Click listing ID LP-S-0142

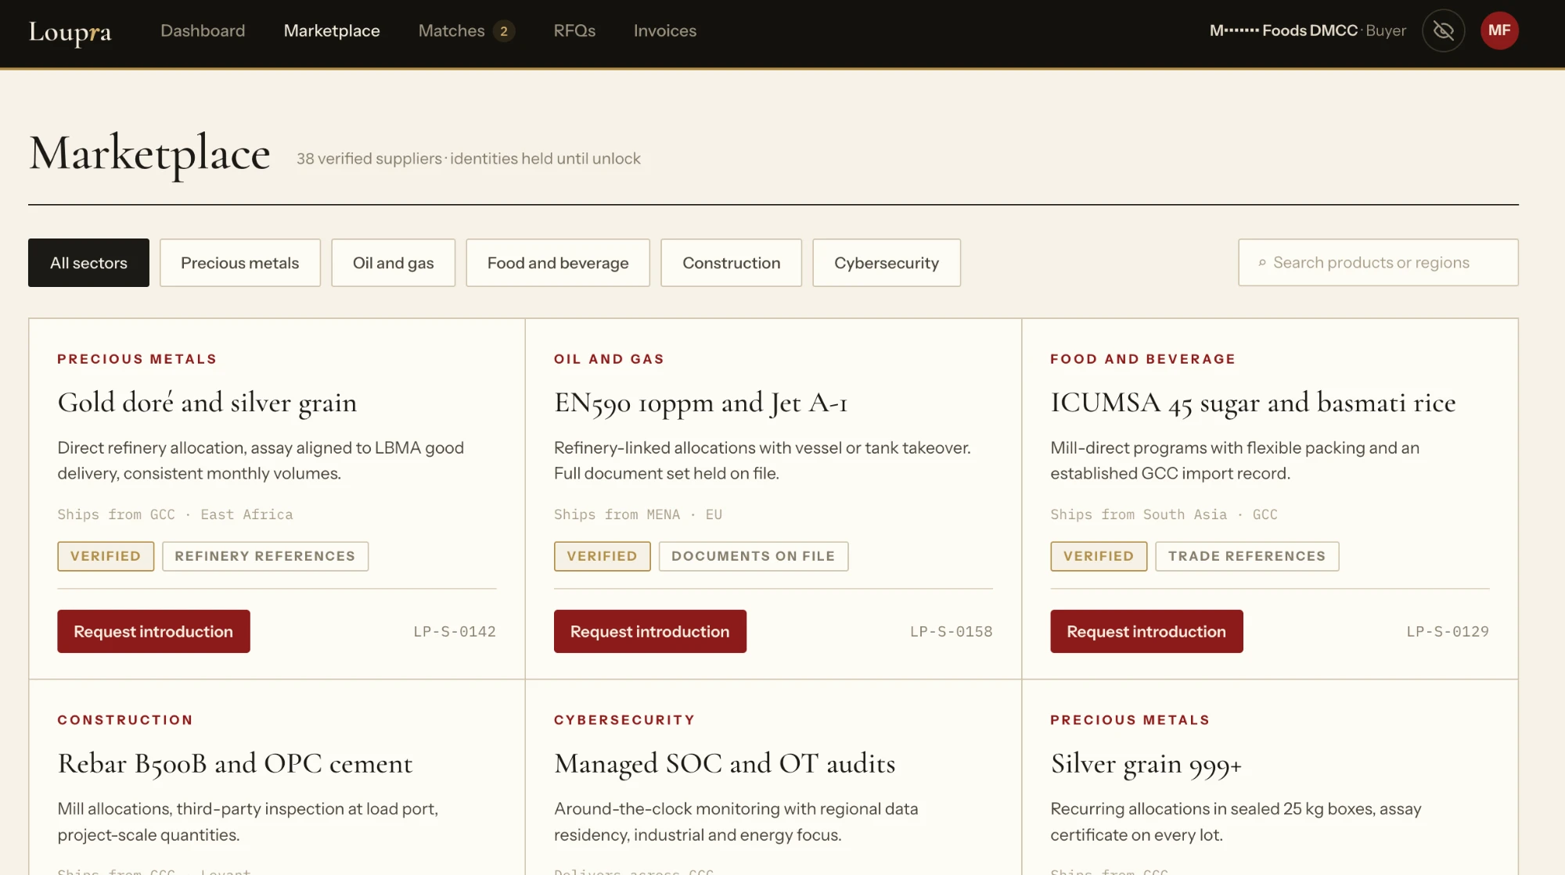pyautogui.click(x=455, y=631)
